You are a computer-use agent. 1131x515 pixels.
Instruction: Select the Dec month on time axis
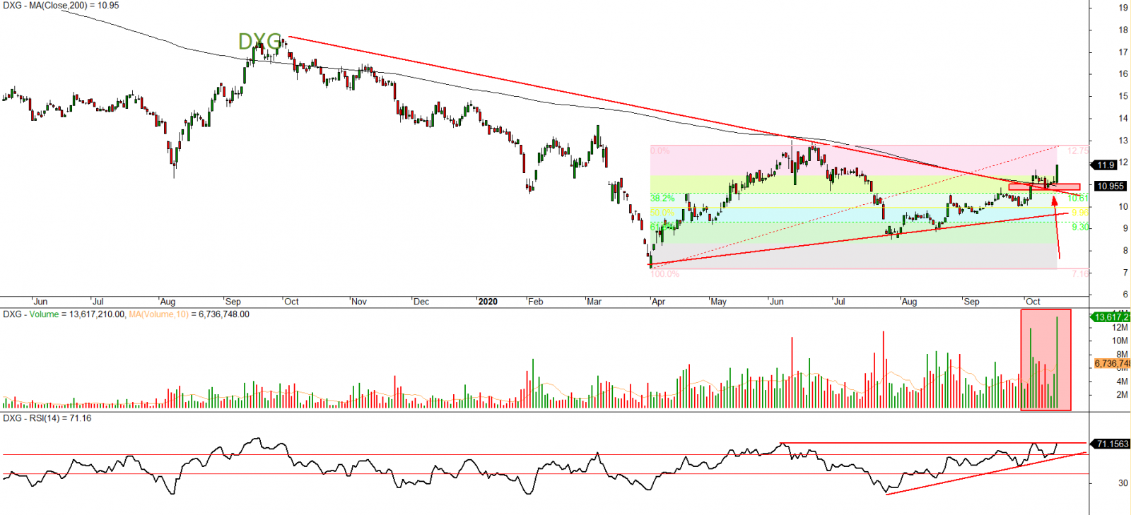pos(421,302)
